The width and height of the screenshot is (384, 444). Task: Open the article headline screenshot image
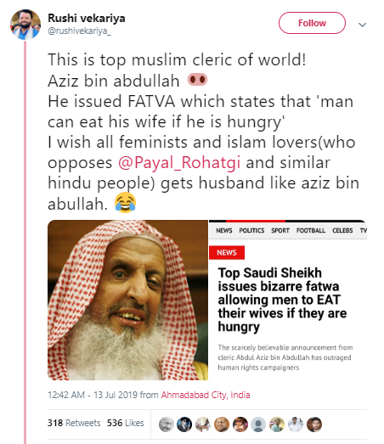click(288, 300)
